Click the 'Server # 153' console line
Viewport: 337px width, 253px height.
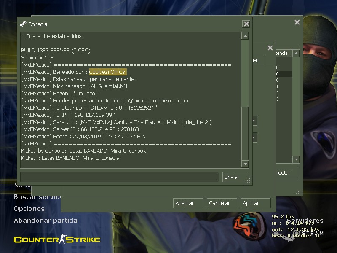37,58
